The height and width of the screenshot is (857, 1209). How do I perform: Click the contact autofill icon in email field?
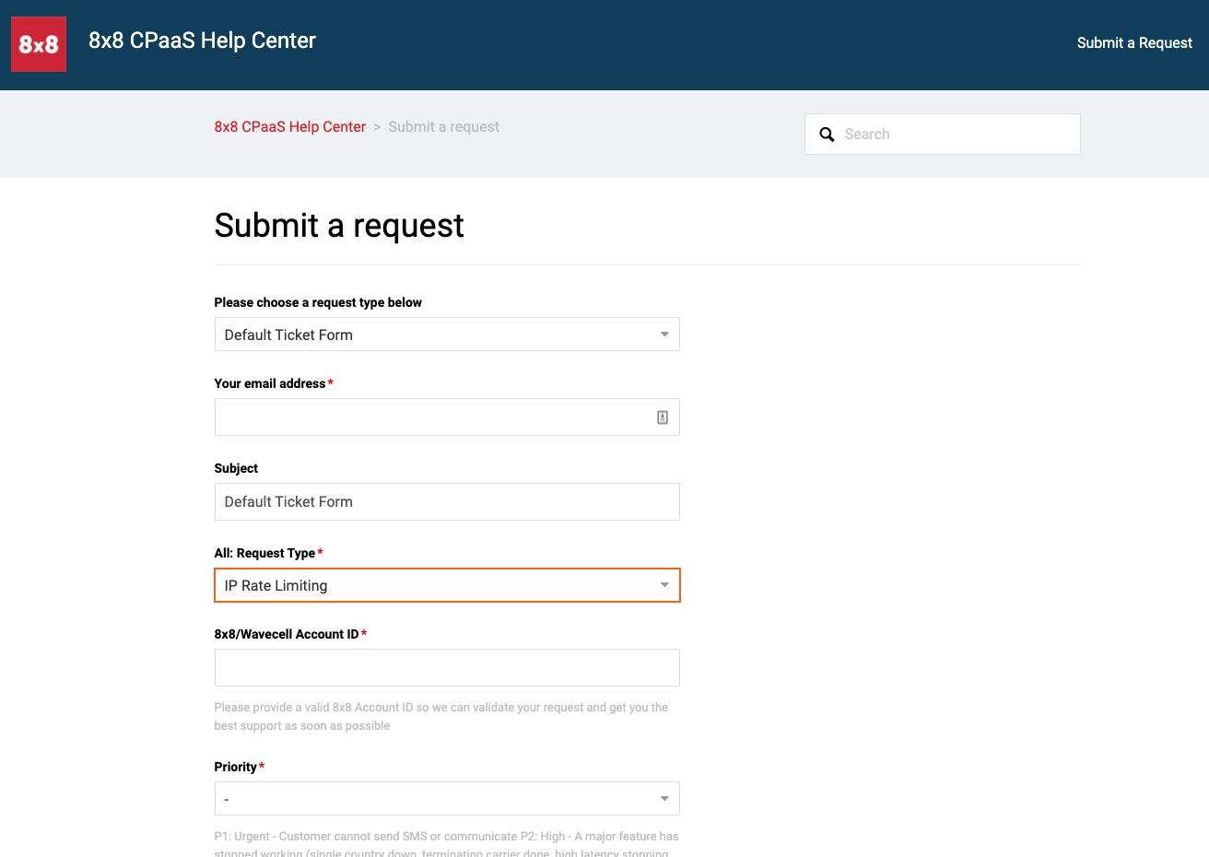(662, 417)
